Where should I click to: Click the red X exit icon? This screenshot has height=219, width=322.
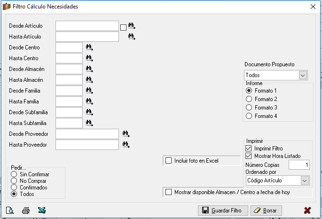coord(307,211)
